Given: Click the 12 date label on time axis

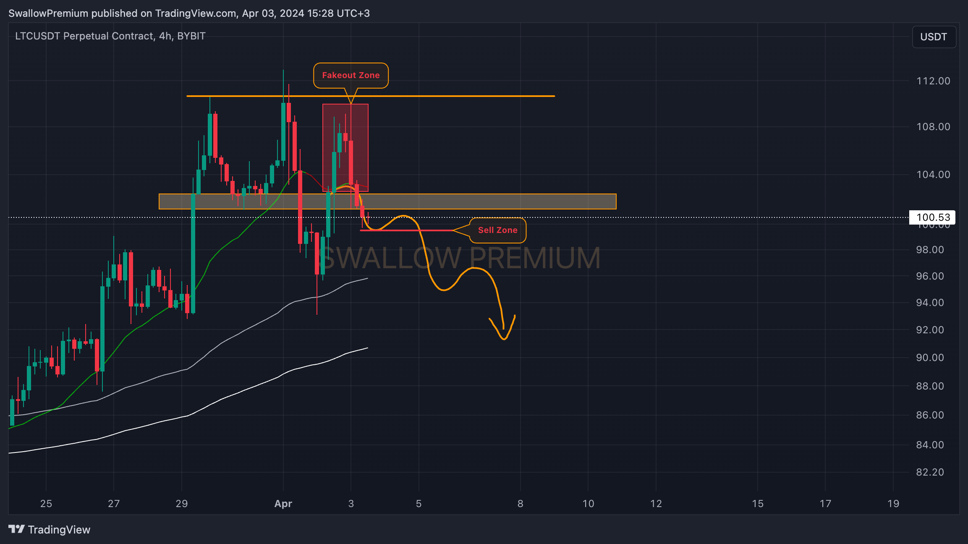Looking at the screenshot, I should click(656, 504).
